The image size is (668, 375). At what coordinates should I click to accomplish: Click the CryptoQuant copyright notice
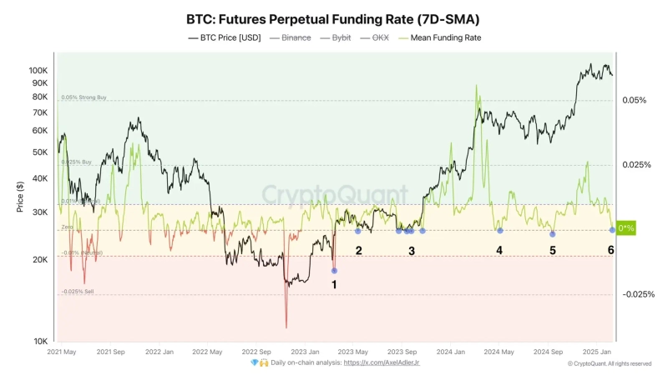[610, 363]
